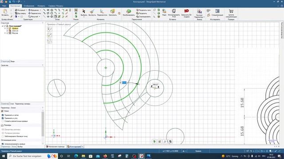The image size is (284, 159).
Task: Open the Выбрать tool dropdown arrow
Action: coord(84,17)
